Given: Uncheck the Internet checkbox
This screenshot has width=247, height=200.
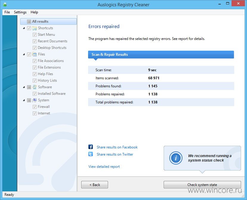Looking at the screenshot, I should (x=35, y=113).
